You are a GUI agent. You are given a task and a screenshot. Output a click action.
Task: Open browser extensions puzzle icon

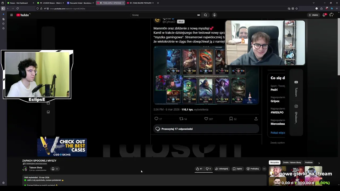point(321,8)
